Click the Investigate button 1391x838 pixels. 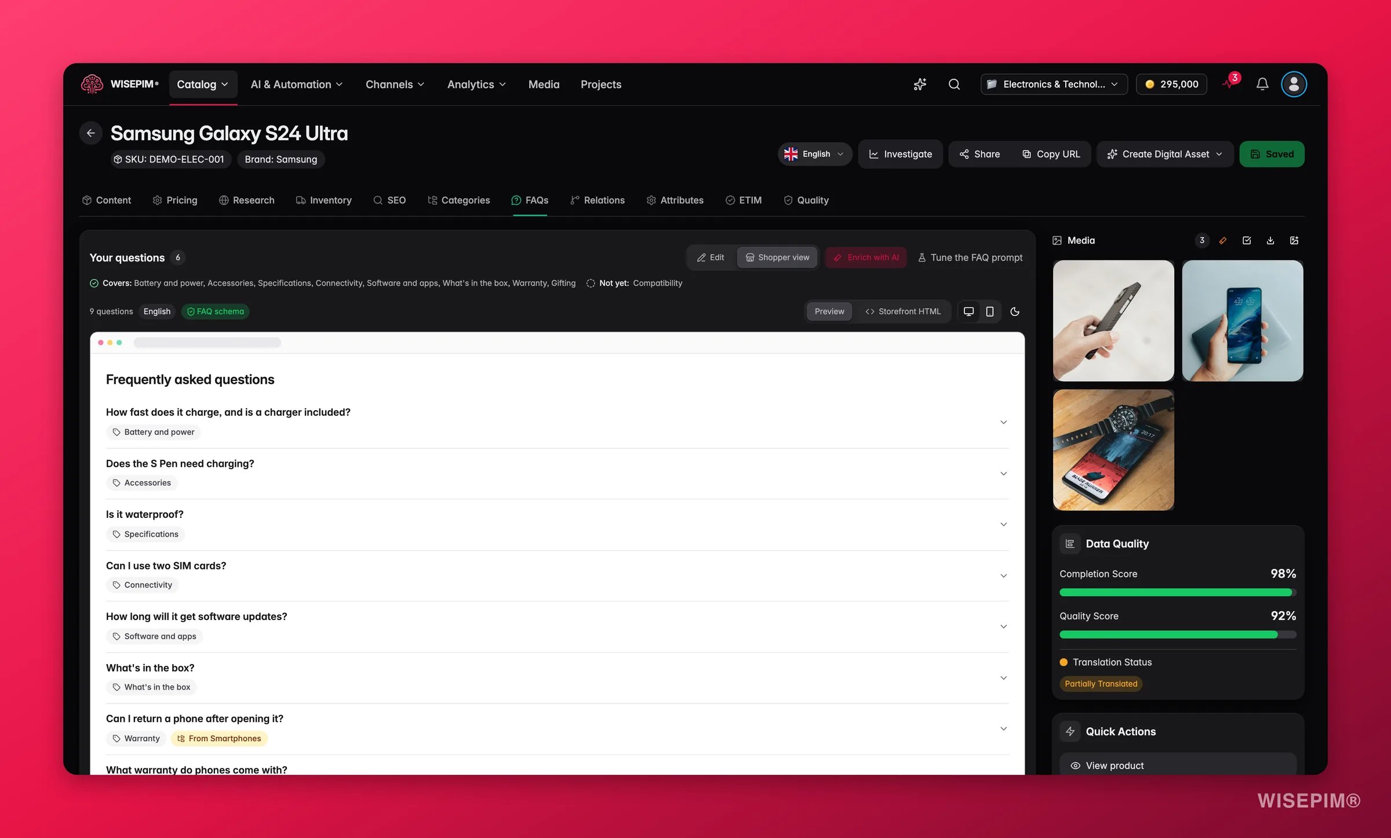[x=900, y=154]
